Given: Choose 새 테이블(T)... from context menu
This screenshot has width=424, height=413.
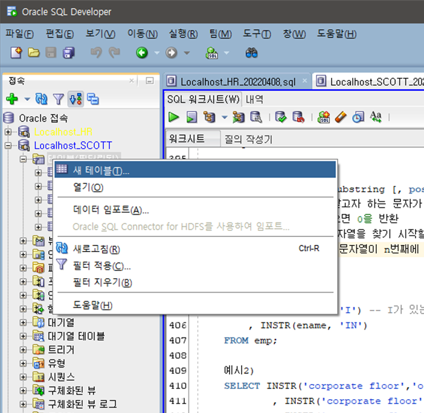Looking at the screenshot, I should click(x=195, y=170).
